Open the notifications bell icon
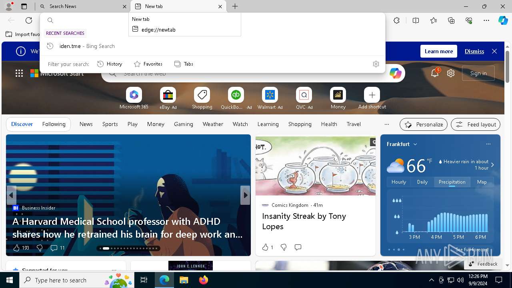 [x=435, y=73]
